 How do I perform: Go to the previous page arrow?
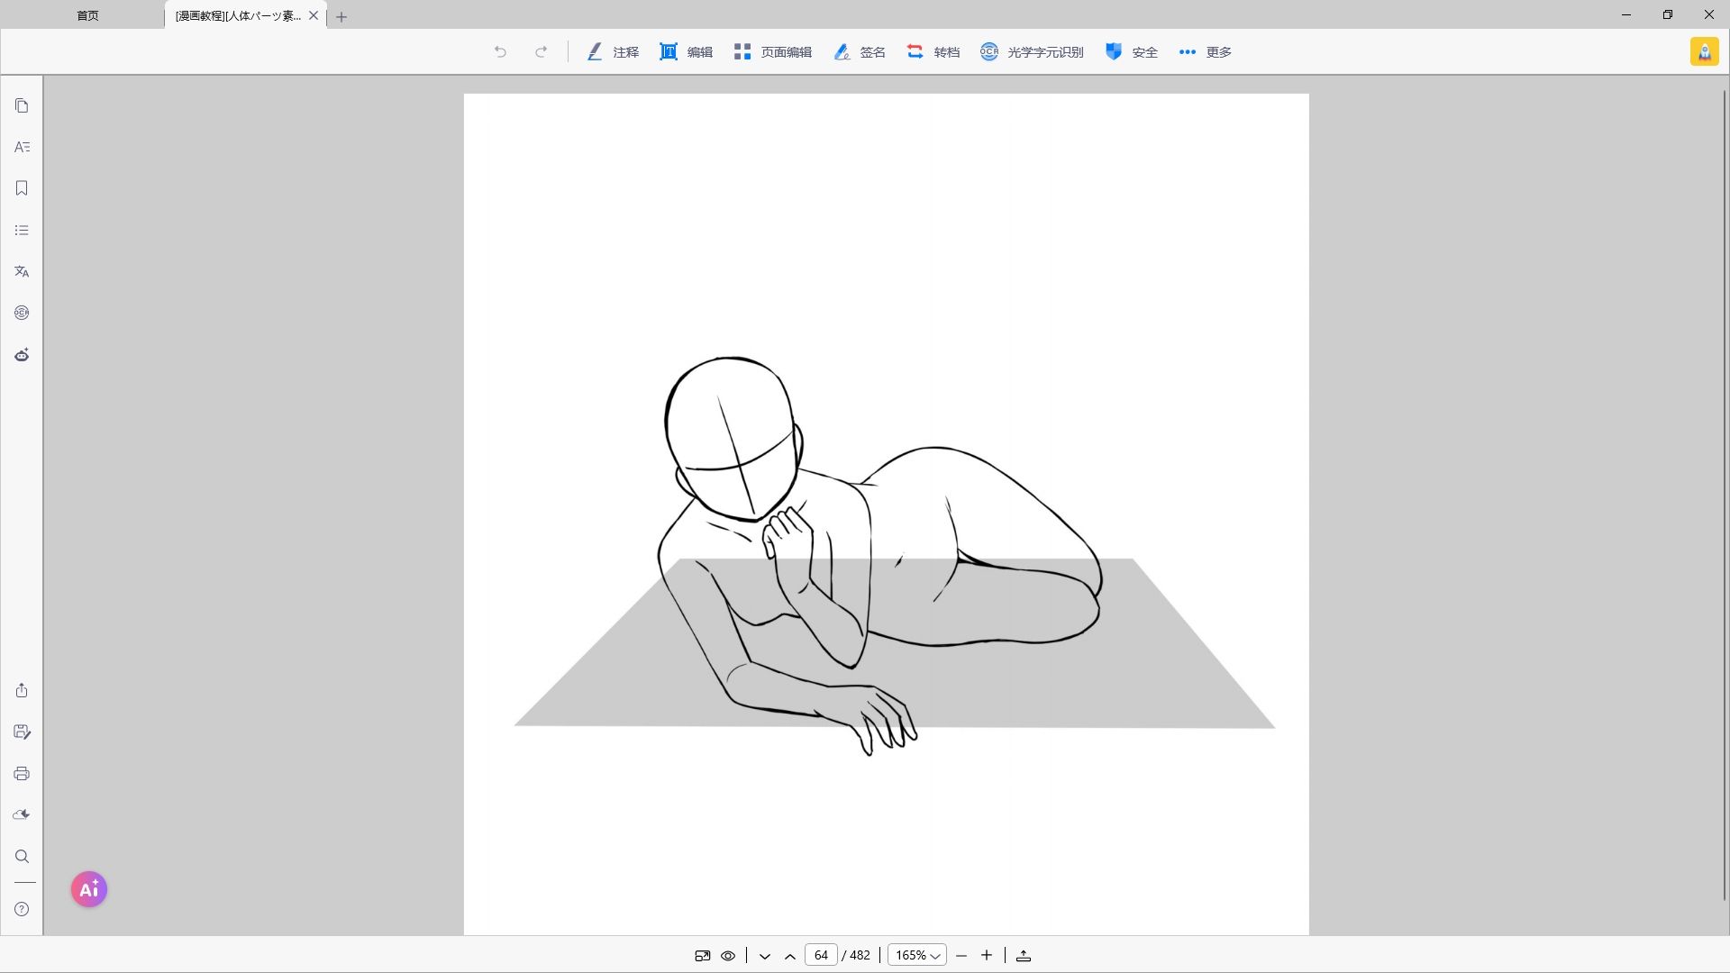790,956
